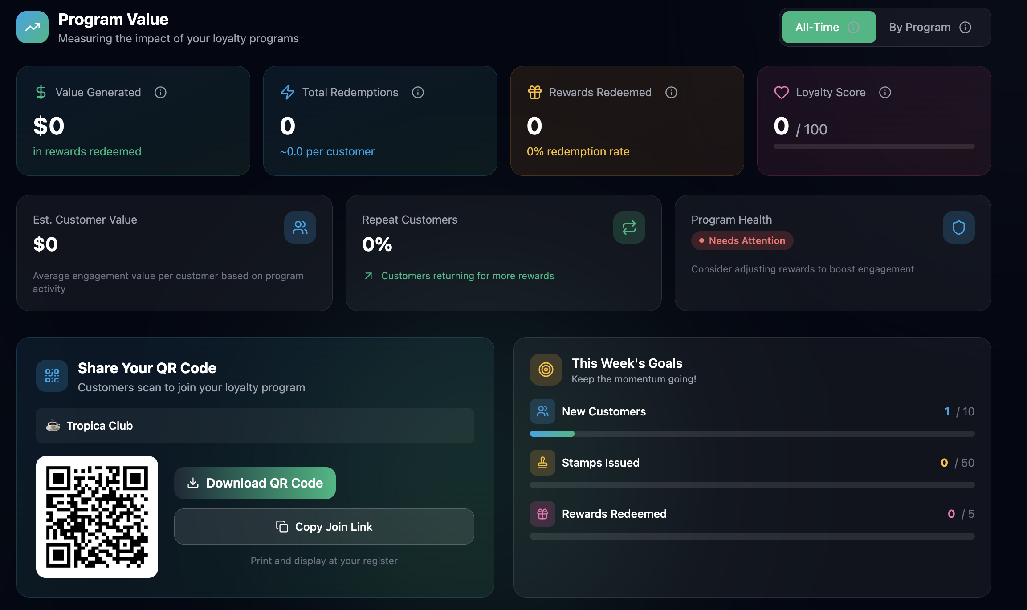Click the gift icon on Rewards Redeemed card
1027x610 pixels.
click(x=534, y=92)
